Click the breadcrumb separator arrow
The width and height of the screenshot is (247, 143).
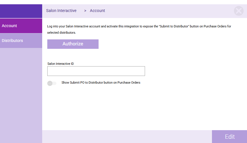[85, 11]
